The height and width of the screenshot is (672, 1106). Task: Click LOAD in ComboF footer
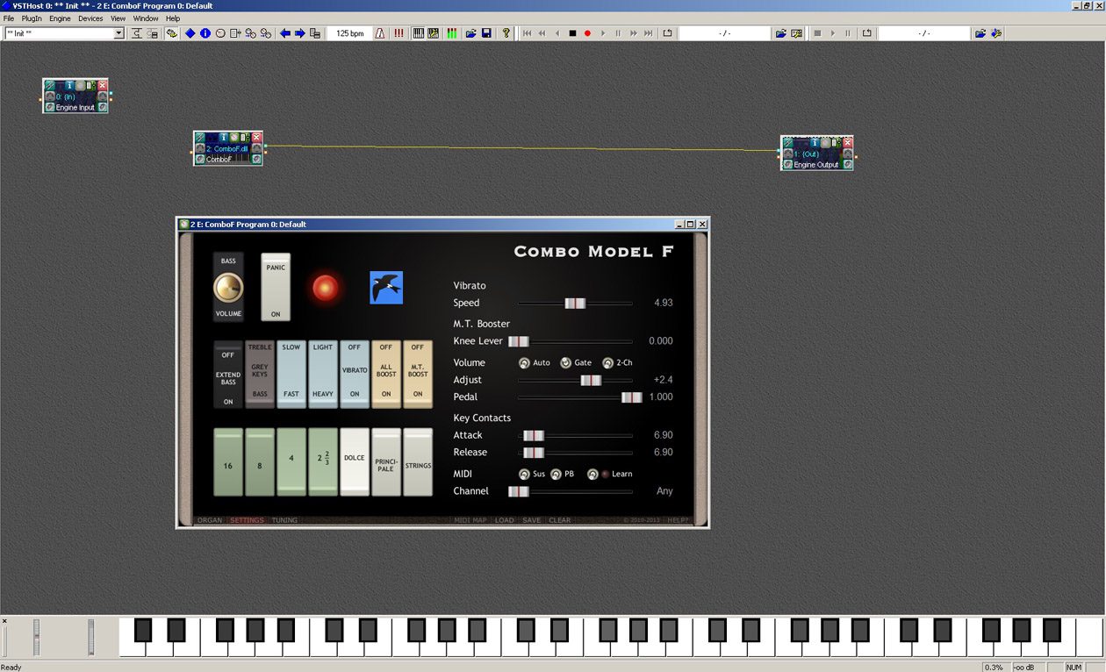pos(505,520)
